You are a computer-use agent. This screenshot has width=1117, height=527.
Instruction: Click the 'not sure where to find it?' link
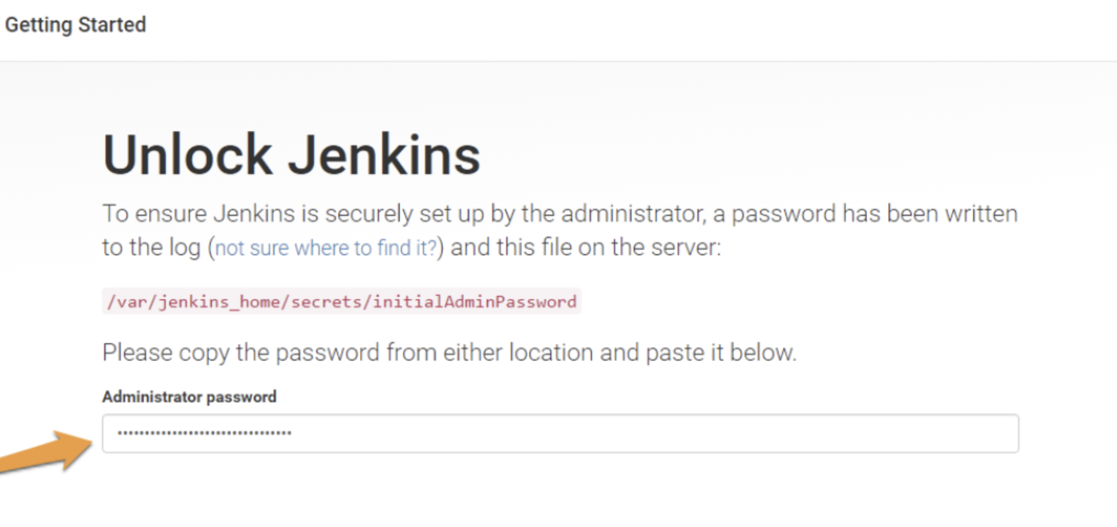(326, 248)
